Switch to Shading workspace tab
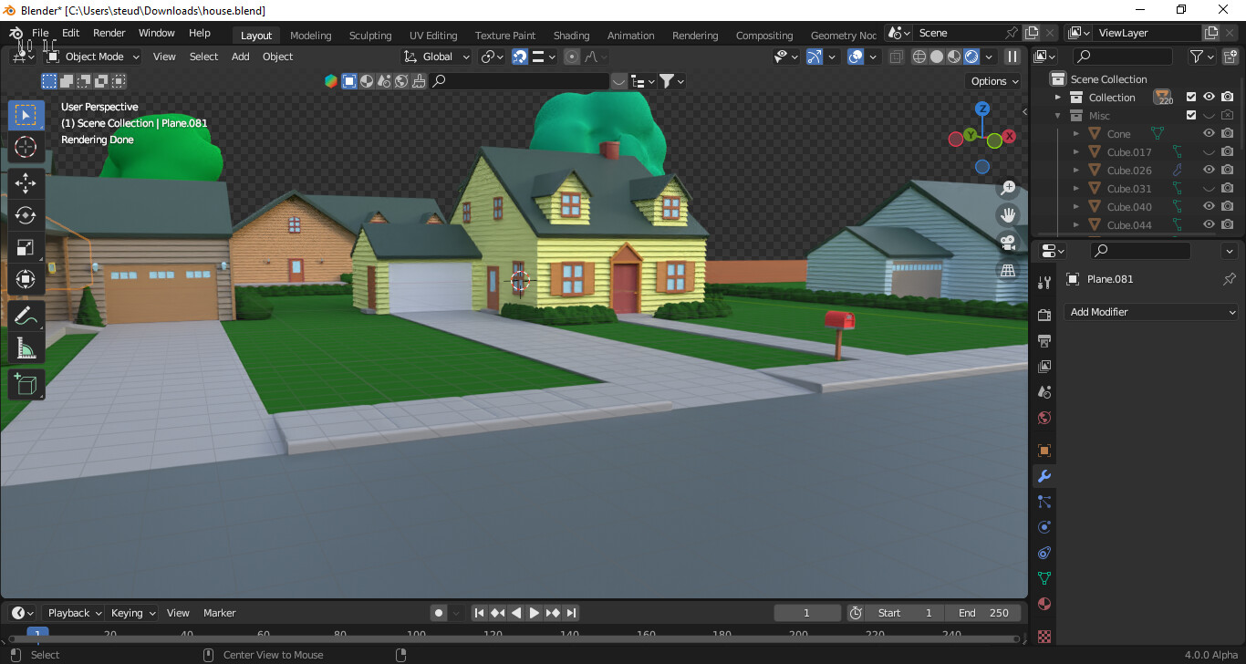 [x=571, y=36]
